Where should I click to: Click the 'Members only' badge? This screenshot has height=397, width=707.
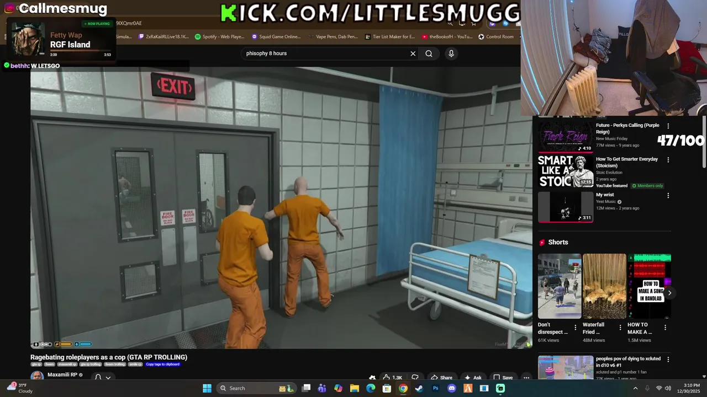coord(647,186)
